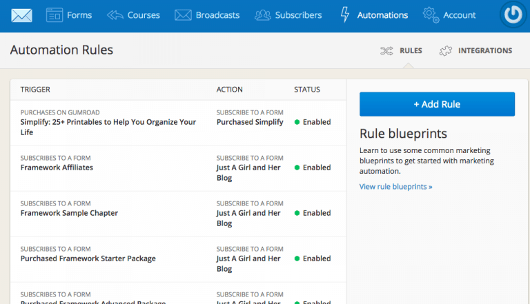
Task: Select the Automations menu item
Action: 382,15
